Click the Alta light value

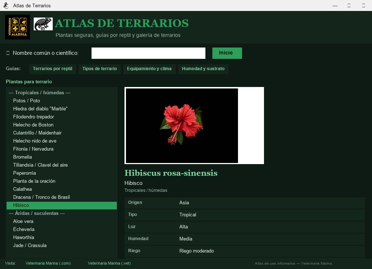[184, 227]
